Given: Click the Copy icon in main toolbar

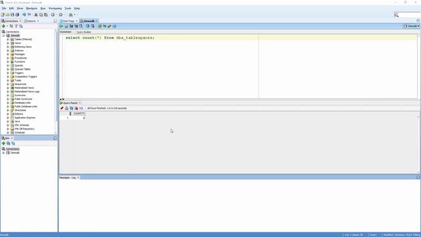Looking at the screenshot, I should 41,14.
